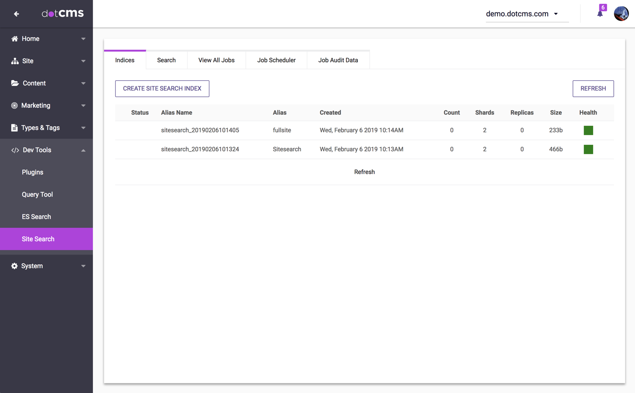
Task: Open the demo.dotcms.com site selector dropdown
Action: tap(527, 13)
